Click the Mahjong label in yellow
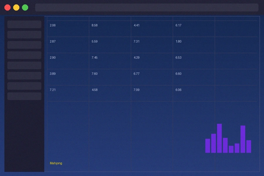 (x=56, y=163)
